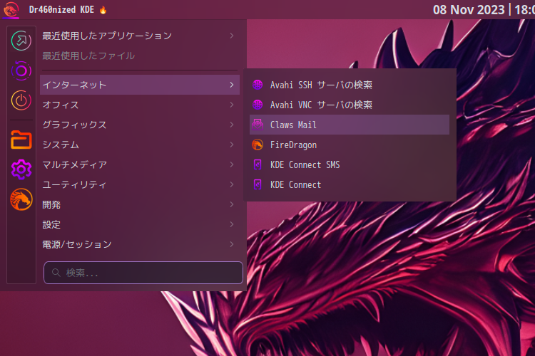Click the favorites arrow icon in sidebar
Viewport: 535px width, 356px height.
pos(21,41)
